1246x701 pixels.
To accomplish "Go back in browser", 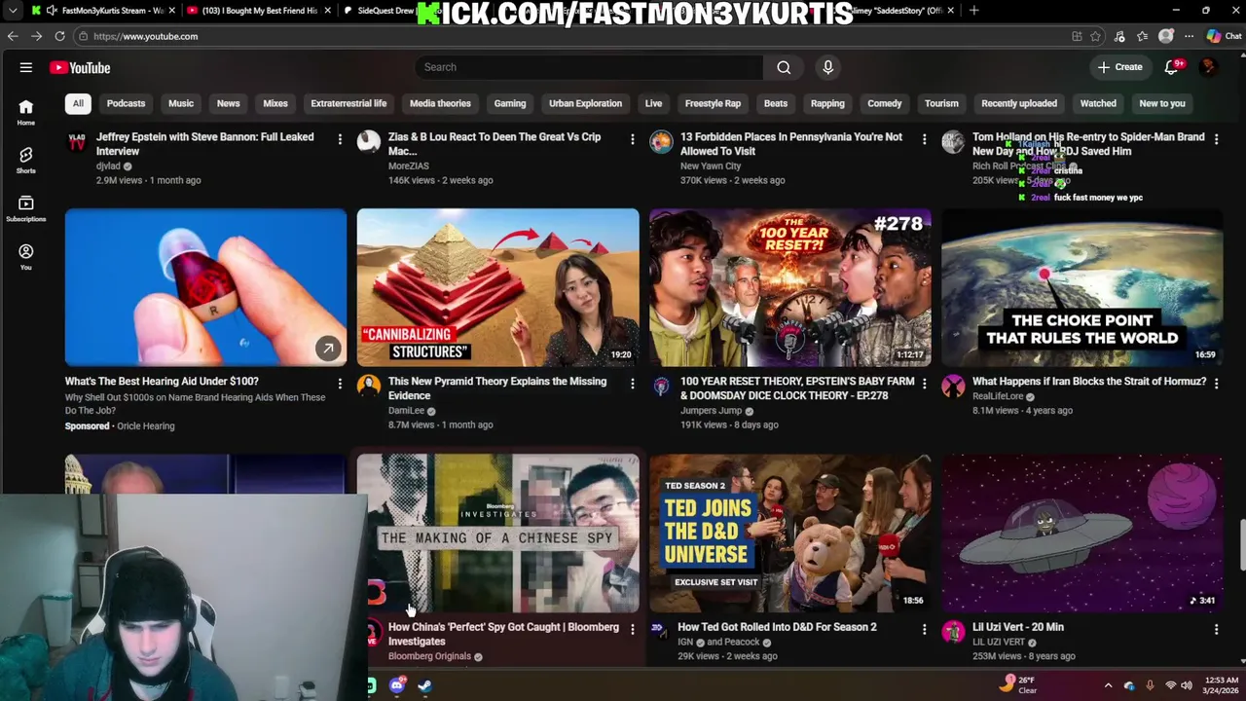I will coord(13,36).
